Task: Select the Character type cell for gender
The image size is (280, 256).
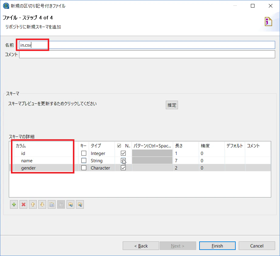Action: [102, 168]
